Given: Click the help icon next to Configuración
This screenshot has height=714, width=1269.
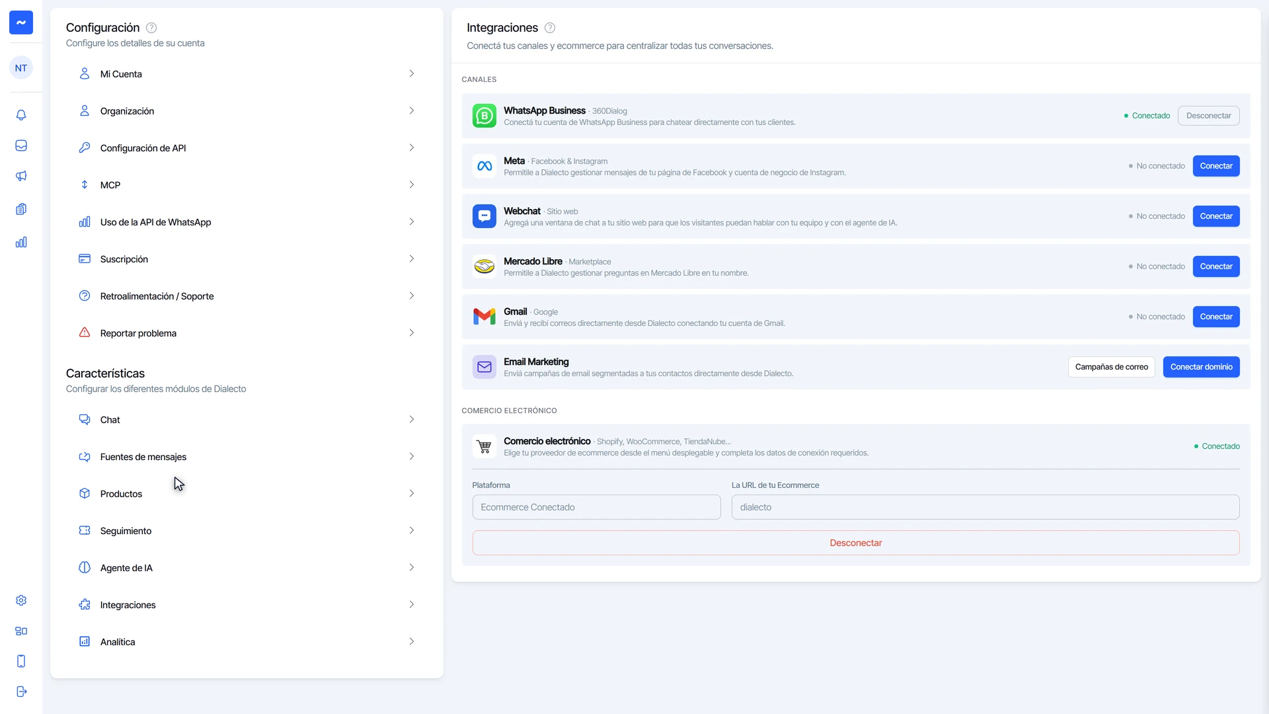Looking at the screenshot, I should coord(151,28).
